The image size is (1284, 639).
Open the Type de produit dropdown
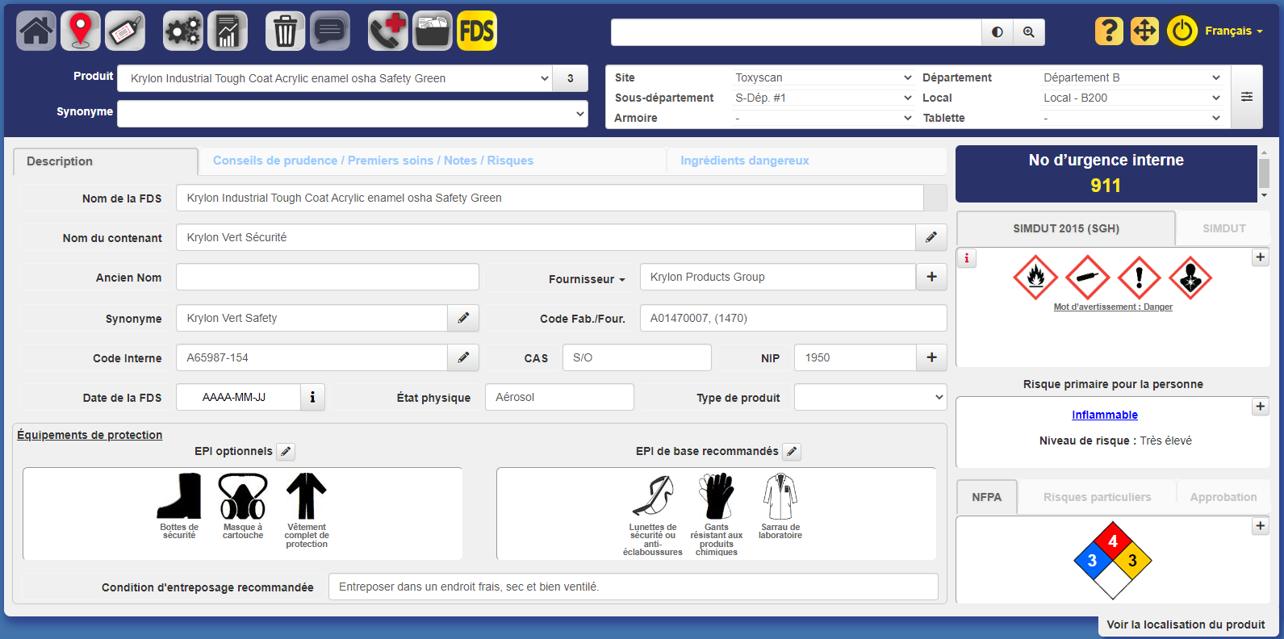click(871, 397)
